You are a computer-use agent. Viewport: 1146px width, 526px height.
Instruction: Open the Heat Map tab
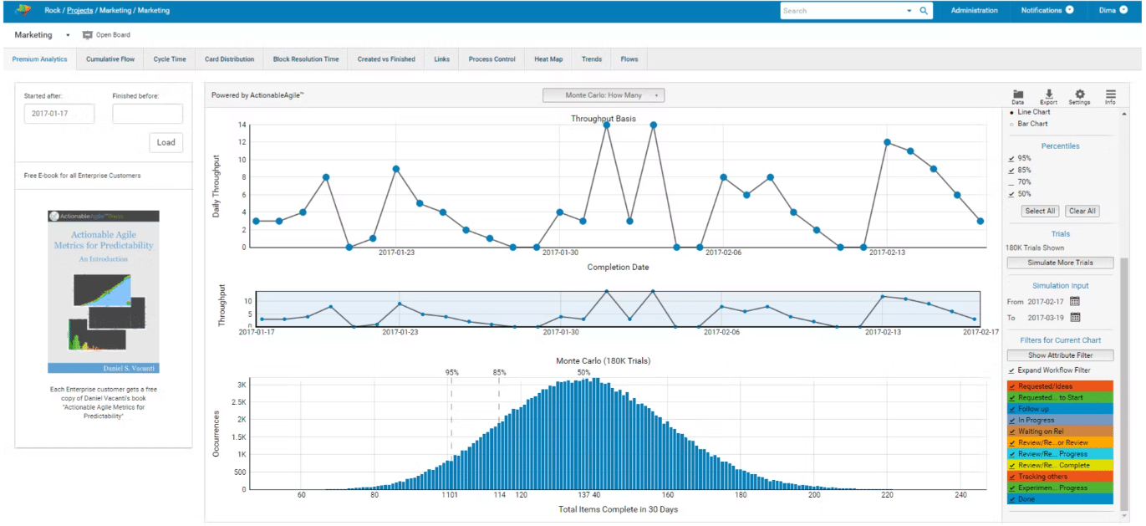tap(548, 59)
